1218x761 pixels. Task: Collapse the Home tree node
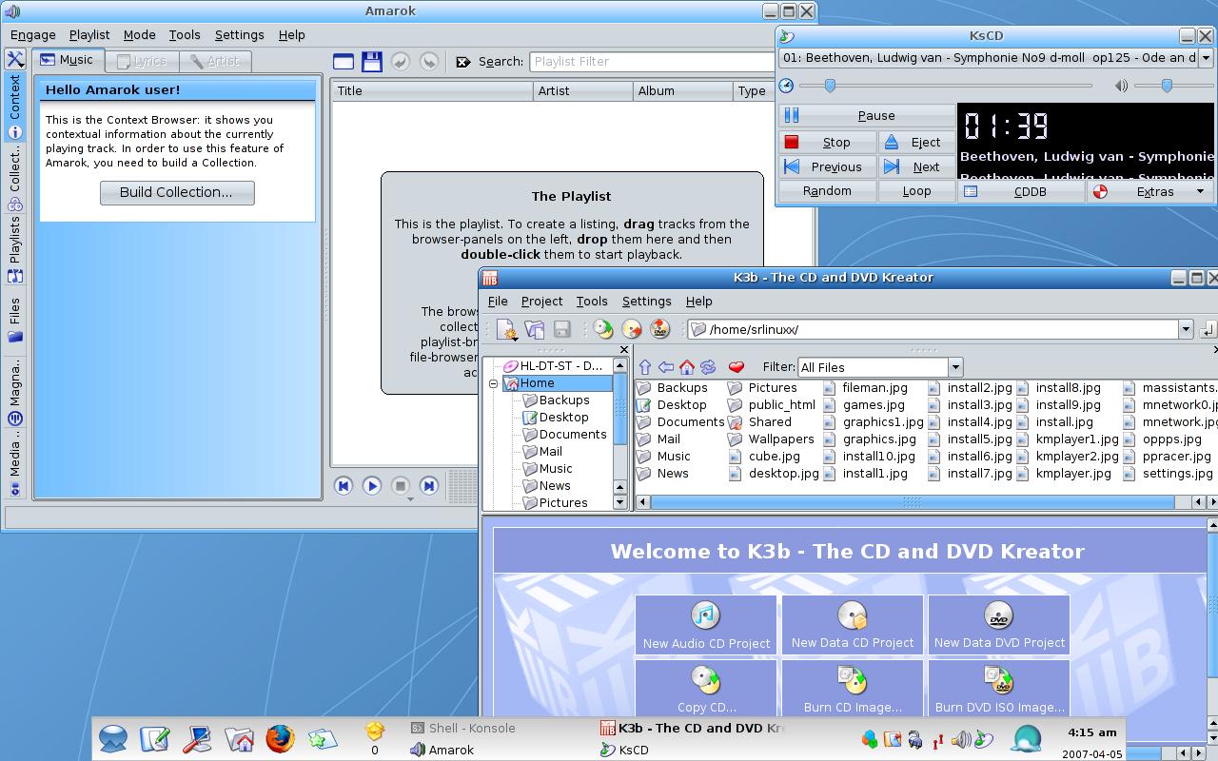tap(494, 383)
